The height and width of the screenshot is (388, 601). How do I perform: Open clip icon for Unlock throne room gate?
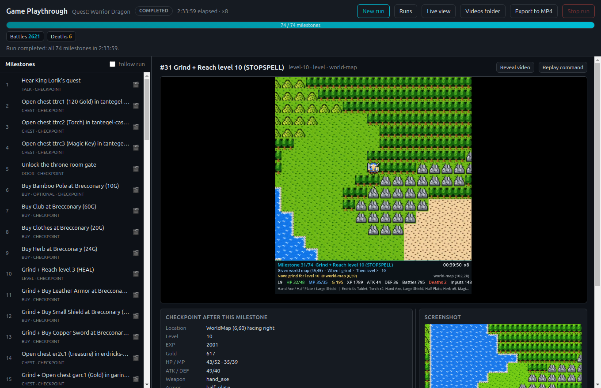pos(136,169)
